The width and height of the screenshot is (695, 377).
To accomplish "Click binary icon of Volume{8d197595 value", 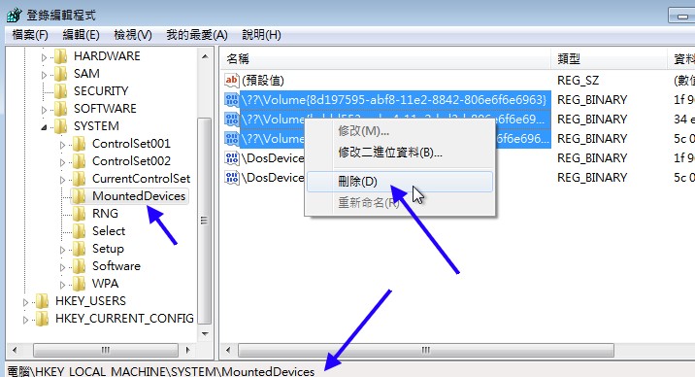I will 231,100.
